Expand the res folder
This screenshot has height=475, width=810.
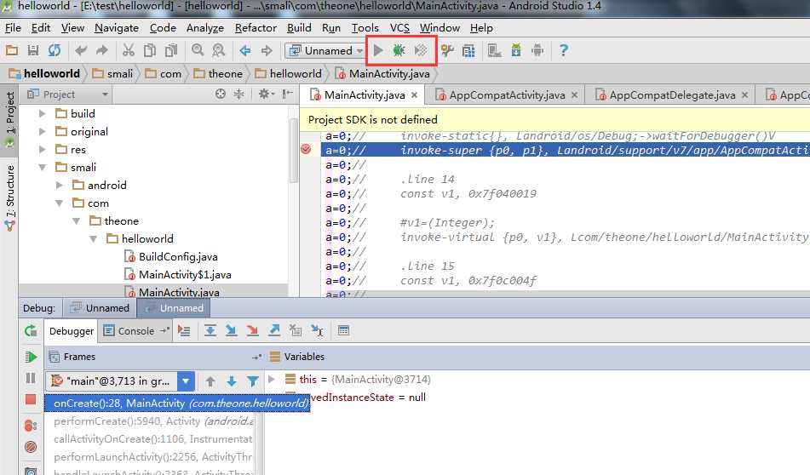[43, 149]
